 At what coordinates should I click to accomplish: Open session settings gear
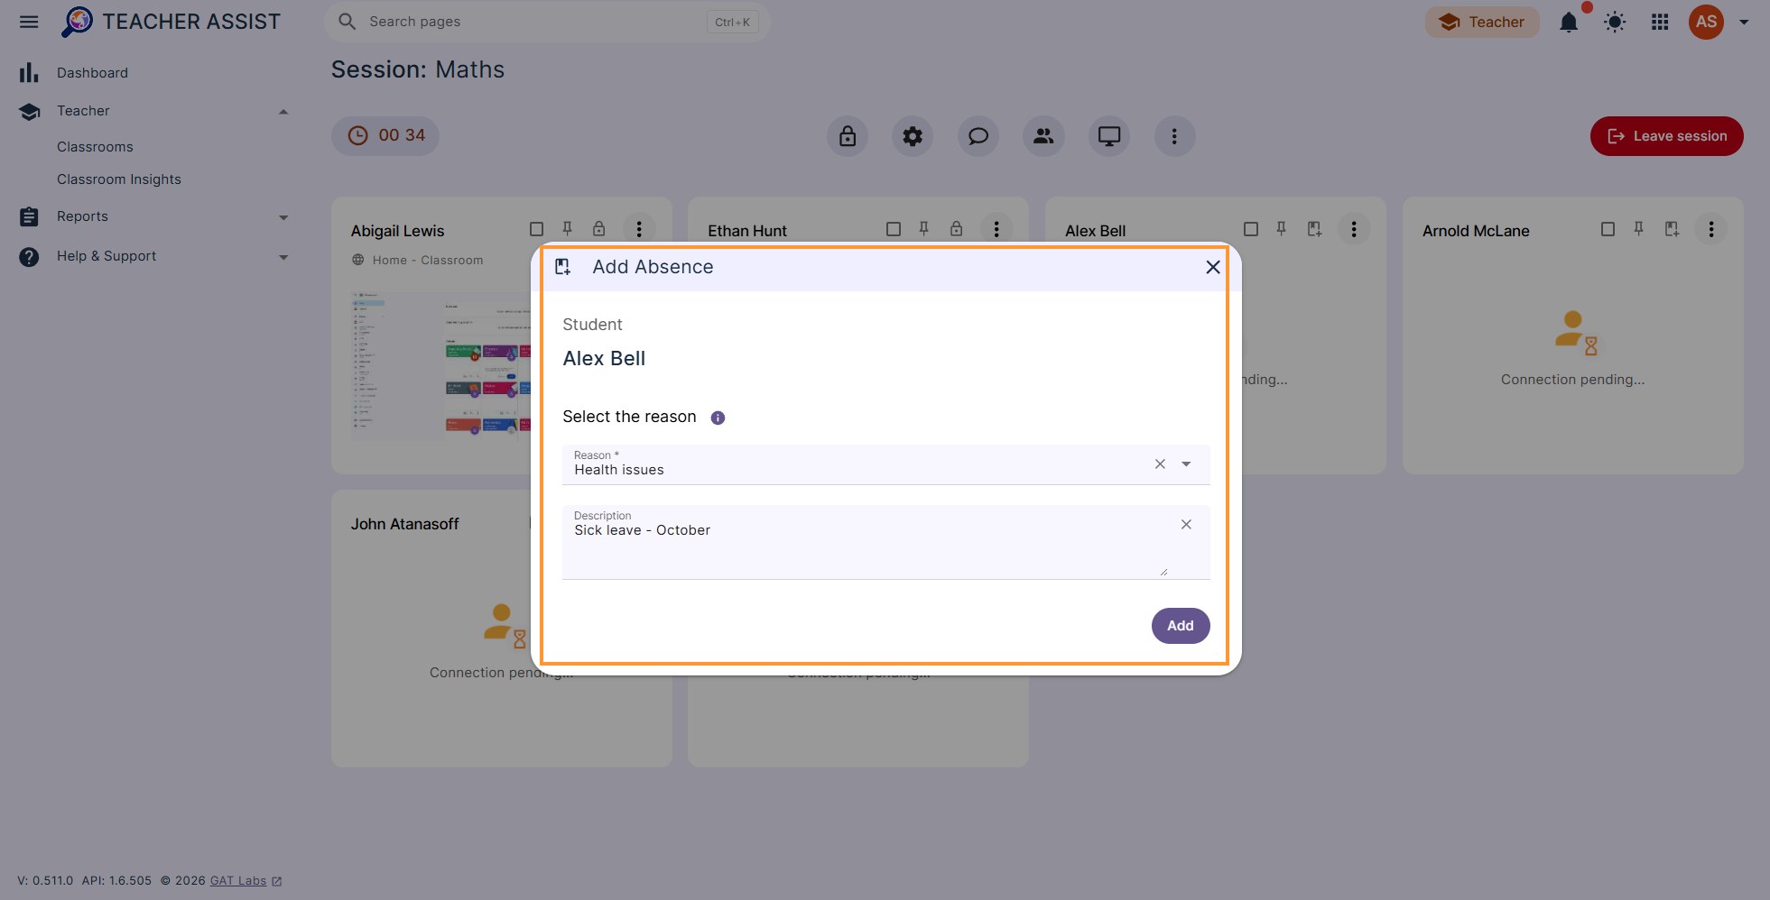point(913,136)
